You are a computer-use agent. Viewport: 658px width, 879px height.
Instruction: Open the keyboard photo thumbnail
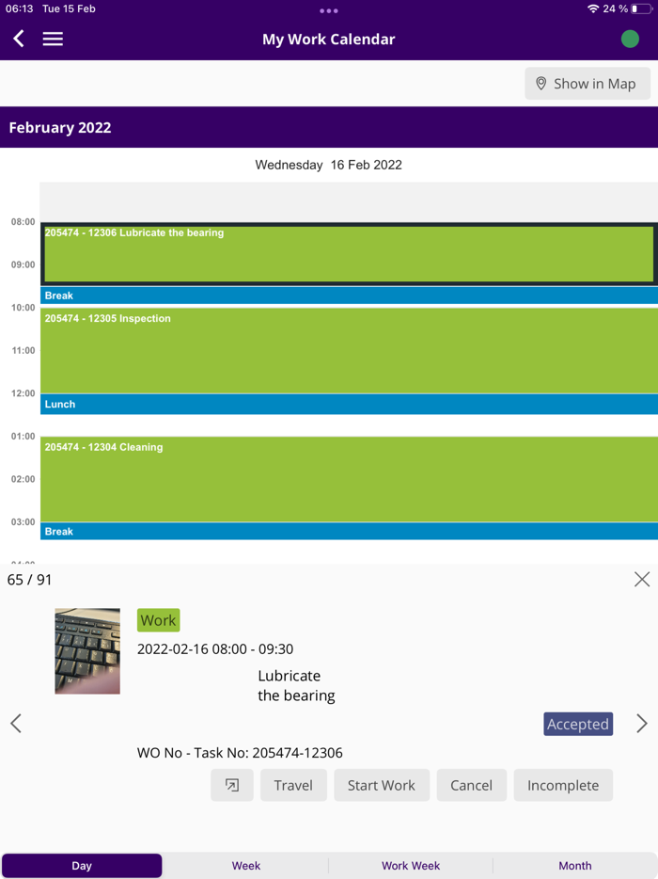pos(87,651)
